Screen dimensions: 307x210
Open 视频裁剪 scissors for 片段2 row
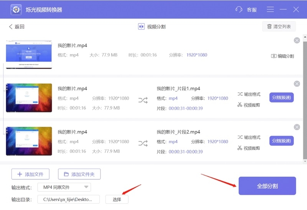click(x=249, y=148)
